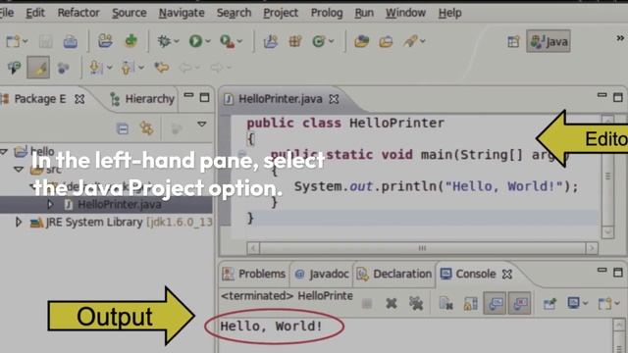Maximize the editor area
The height and width of the screenshot is (353, 628).
click(x=618, y=97)
